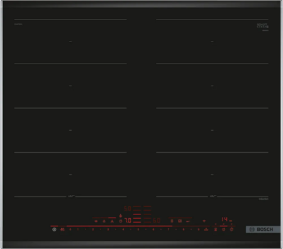Tap the FlexZone combine icon
The width and height of the screenshot is (283, 249).
tap(172, 221)
